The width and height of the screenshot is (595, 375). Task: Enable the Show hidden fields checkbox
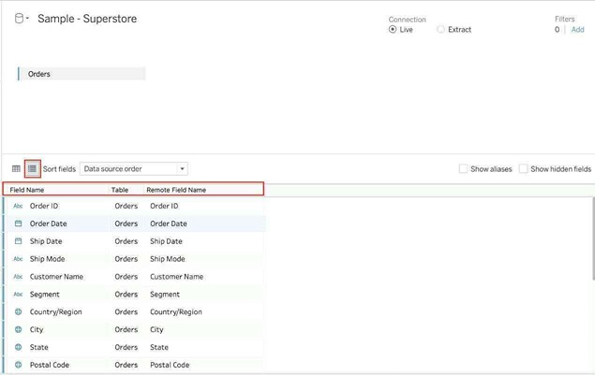pyautogui.click(x=524, y=169)
